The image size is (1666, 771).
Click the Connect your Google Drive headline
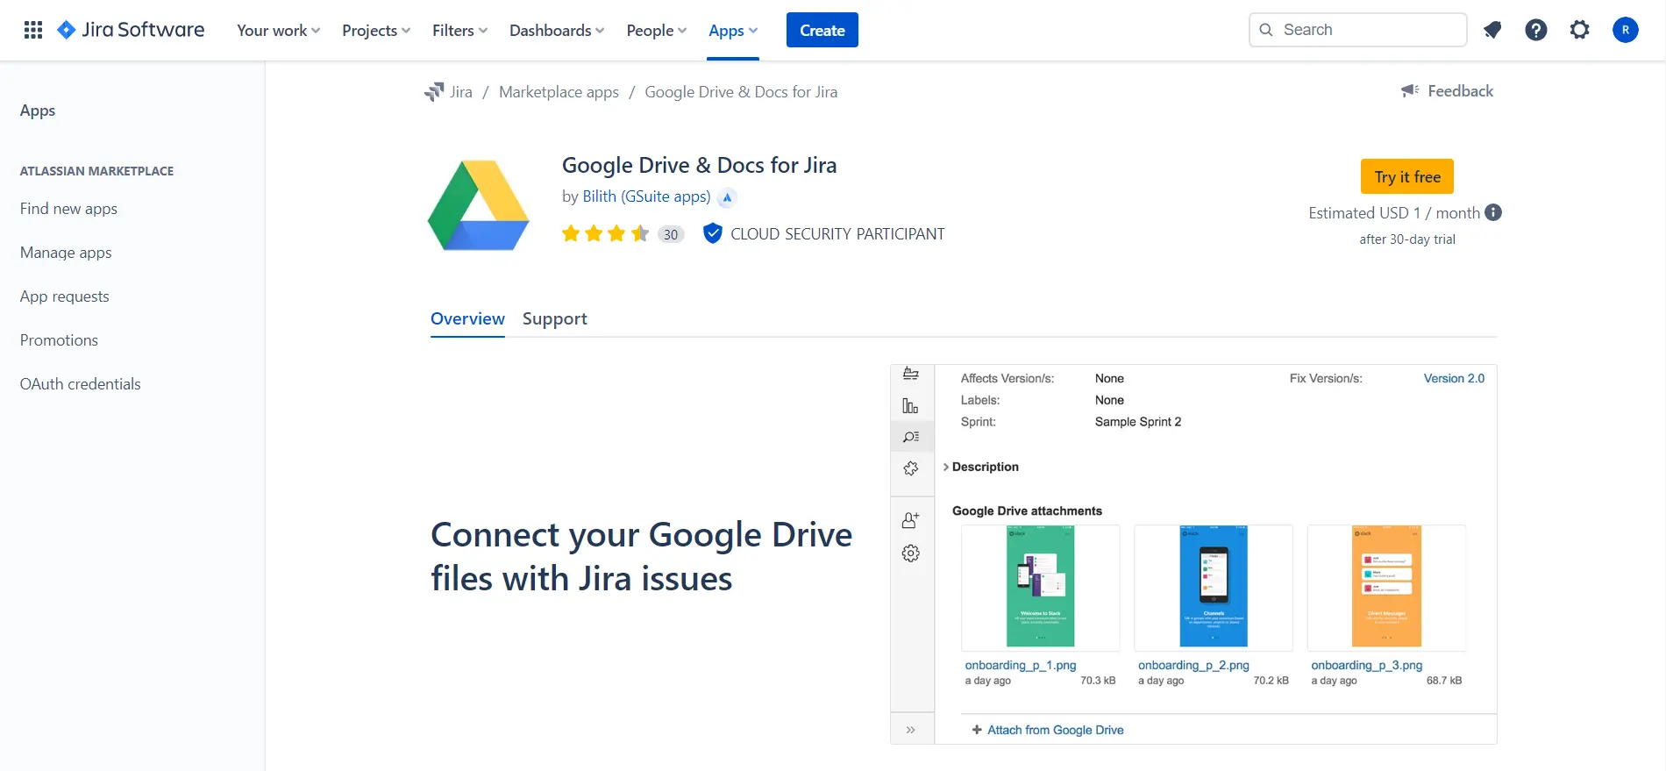tap(641, 557)
